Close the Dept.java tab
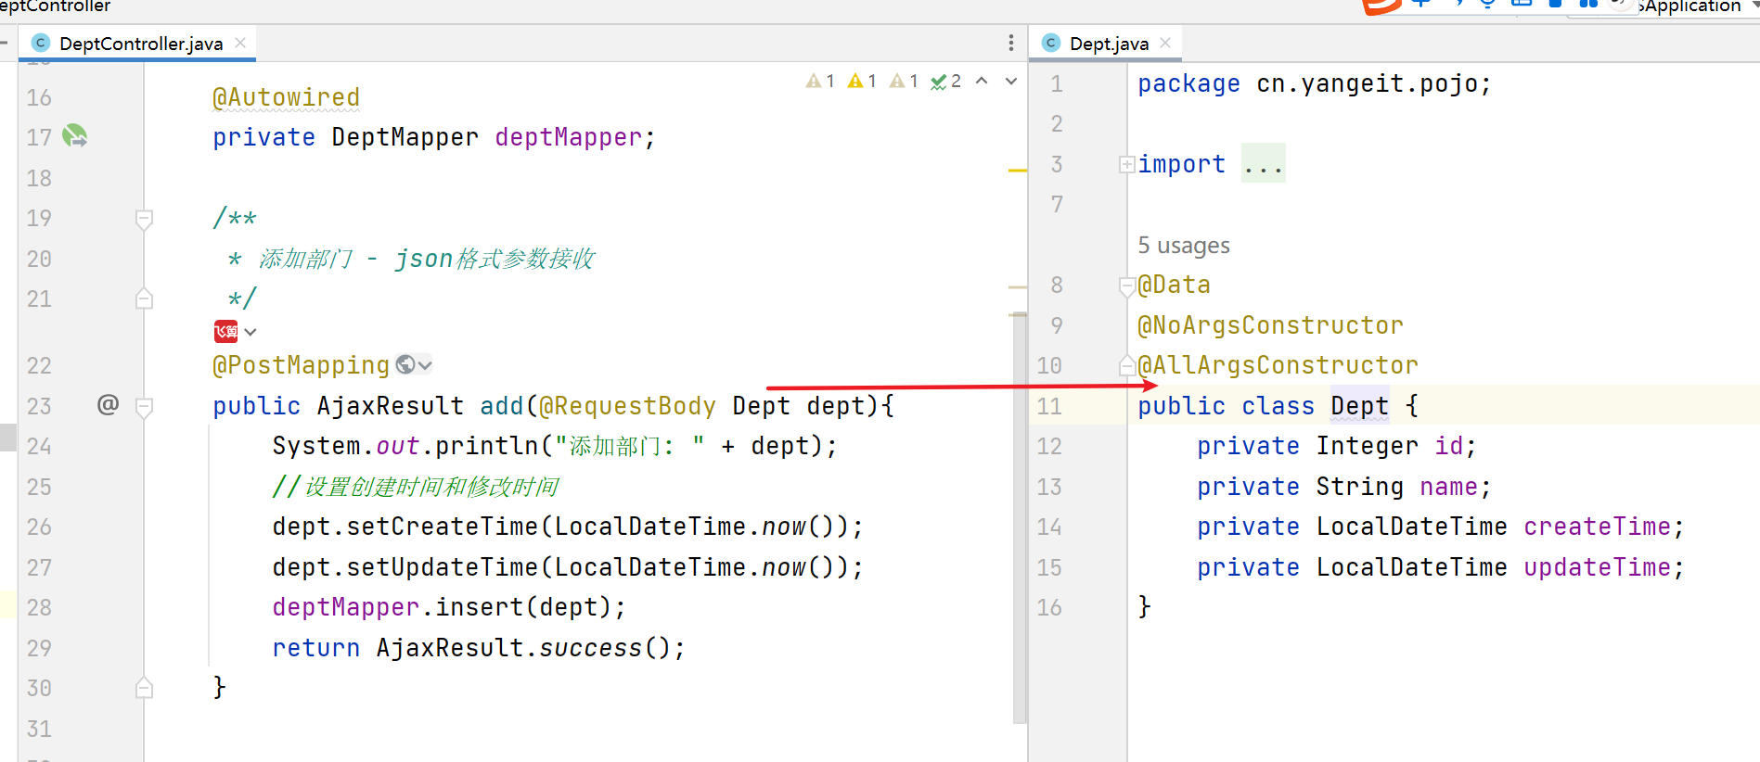The image size is (1760, 762). coord(1165,43)
